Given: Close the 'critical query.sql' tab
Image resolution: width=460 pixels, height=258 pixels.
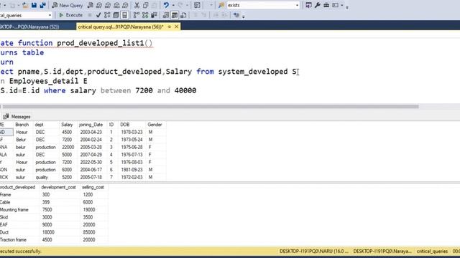Looking at the screenshot, I should tap(176, 27).
